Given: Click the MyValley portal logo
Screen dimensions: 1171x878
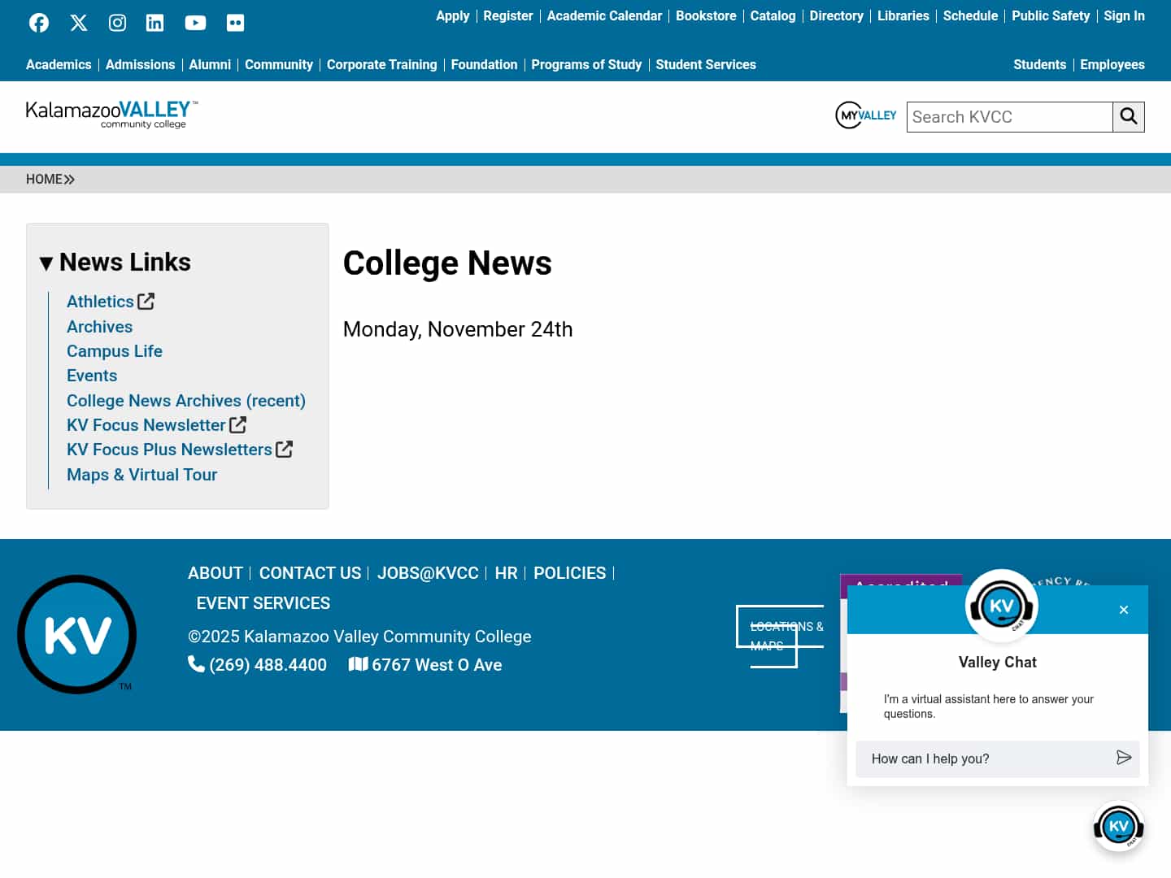Looking at the screenshot, I should tap(865, 115).
